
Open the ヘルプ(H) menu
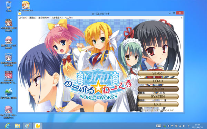pyautogui.click(x=69, y=18)
